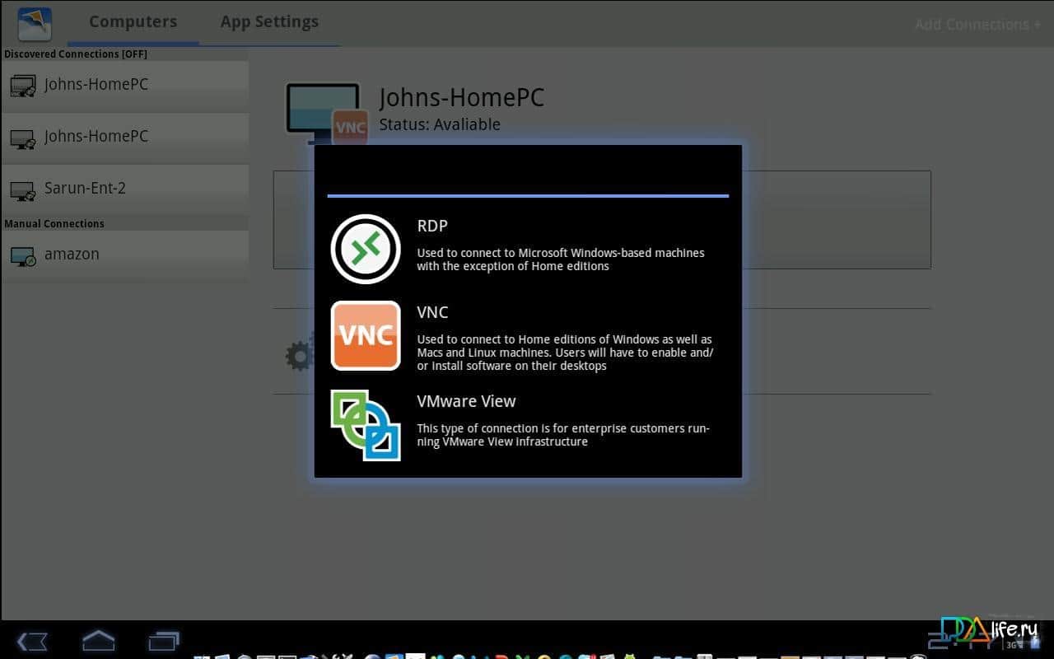
Task: Click the Manual Connections section header
Action: click(54, 224)
